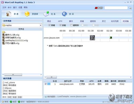Select the 录像 tab under related resources
134x104 pixels.
20,97
